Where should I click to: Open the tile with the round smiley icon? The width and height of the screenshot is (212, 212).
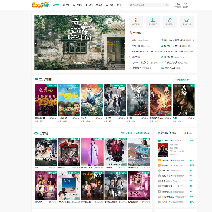187,22
